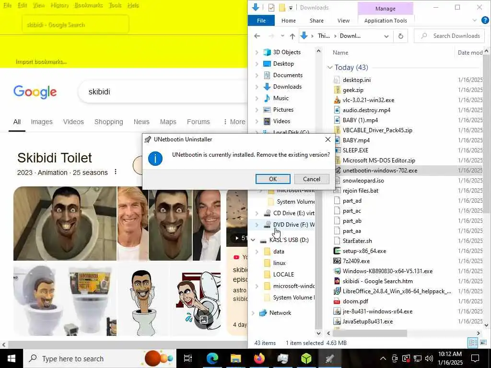Open the Application Tools tab
The image size is (491, 368).
pyautogui.click(x=386, y=21)
